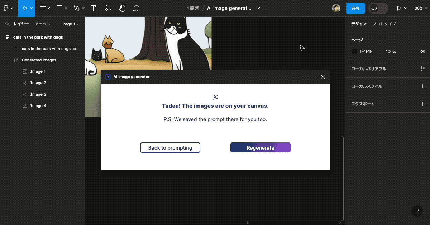Screen dimensions: 430x225
Task: Select Image 3 in the layers panel
Action: pos(38,94)
